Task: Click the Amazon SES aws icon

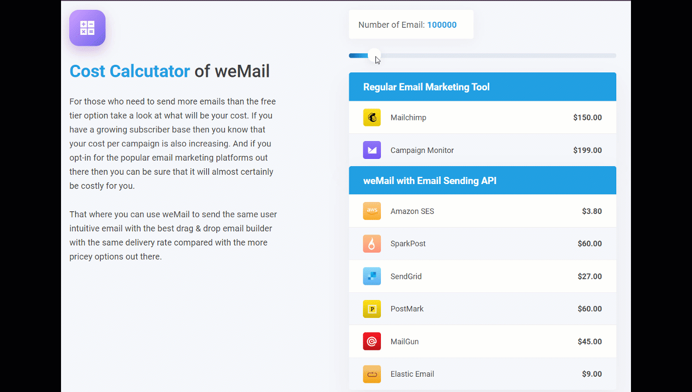Action: point(372,211)
